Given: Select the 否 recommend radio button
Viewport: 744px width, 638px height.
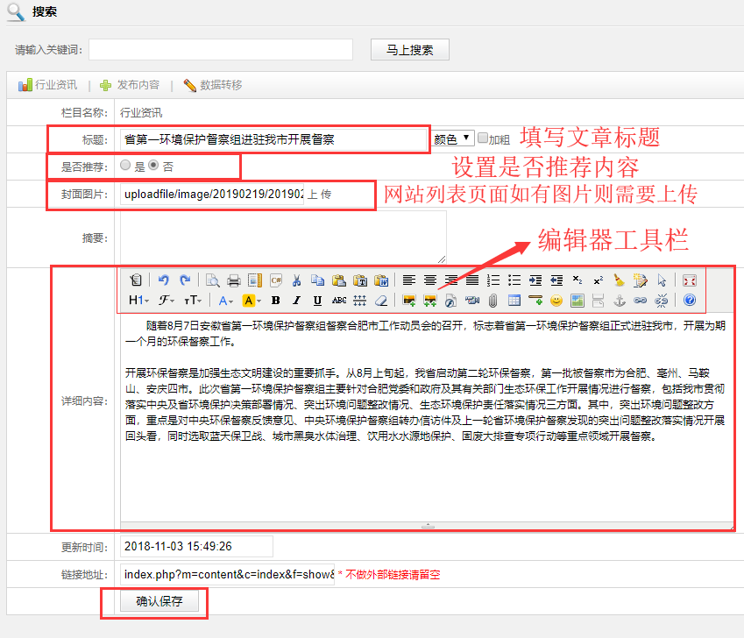Looking at the screenshot, I should (x=153, y=165).
